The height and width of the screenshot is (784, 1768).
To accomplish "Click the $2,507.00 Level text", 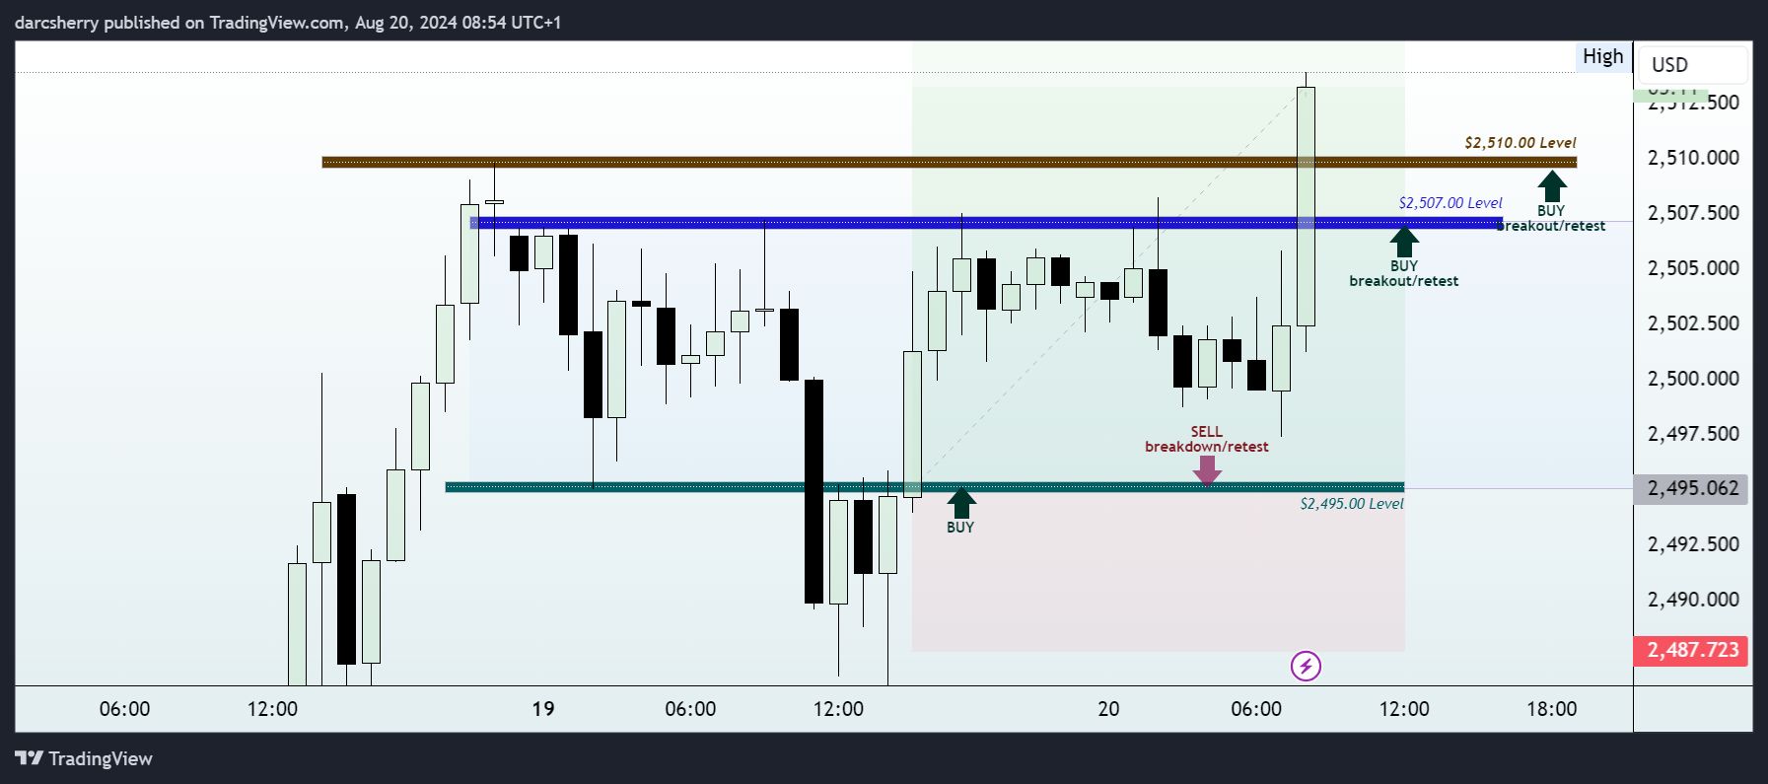I will 1450,203.
